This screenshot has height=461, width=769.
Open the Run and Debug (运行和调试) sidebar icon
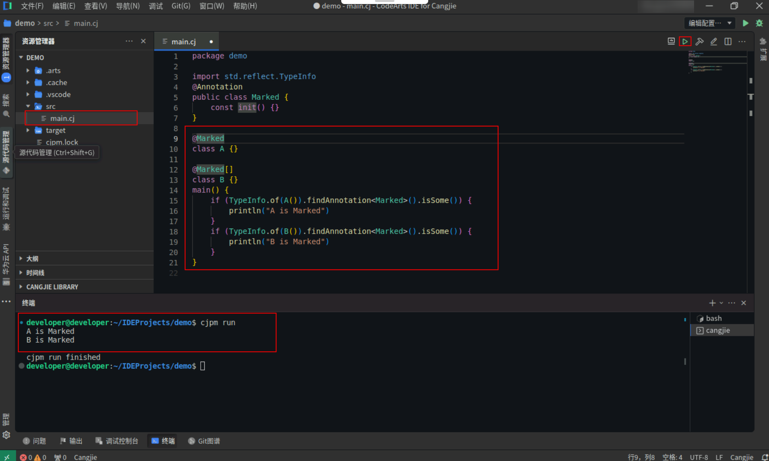(x=6, y=208)
